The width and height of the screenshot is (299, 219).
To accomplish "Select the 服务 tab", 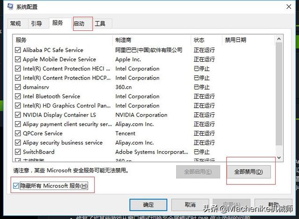I will point(60,23).
